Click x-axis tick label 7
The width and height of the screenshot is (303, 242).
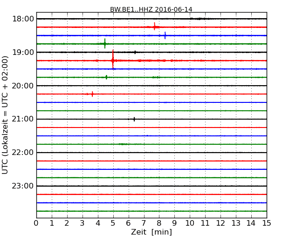144,223
